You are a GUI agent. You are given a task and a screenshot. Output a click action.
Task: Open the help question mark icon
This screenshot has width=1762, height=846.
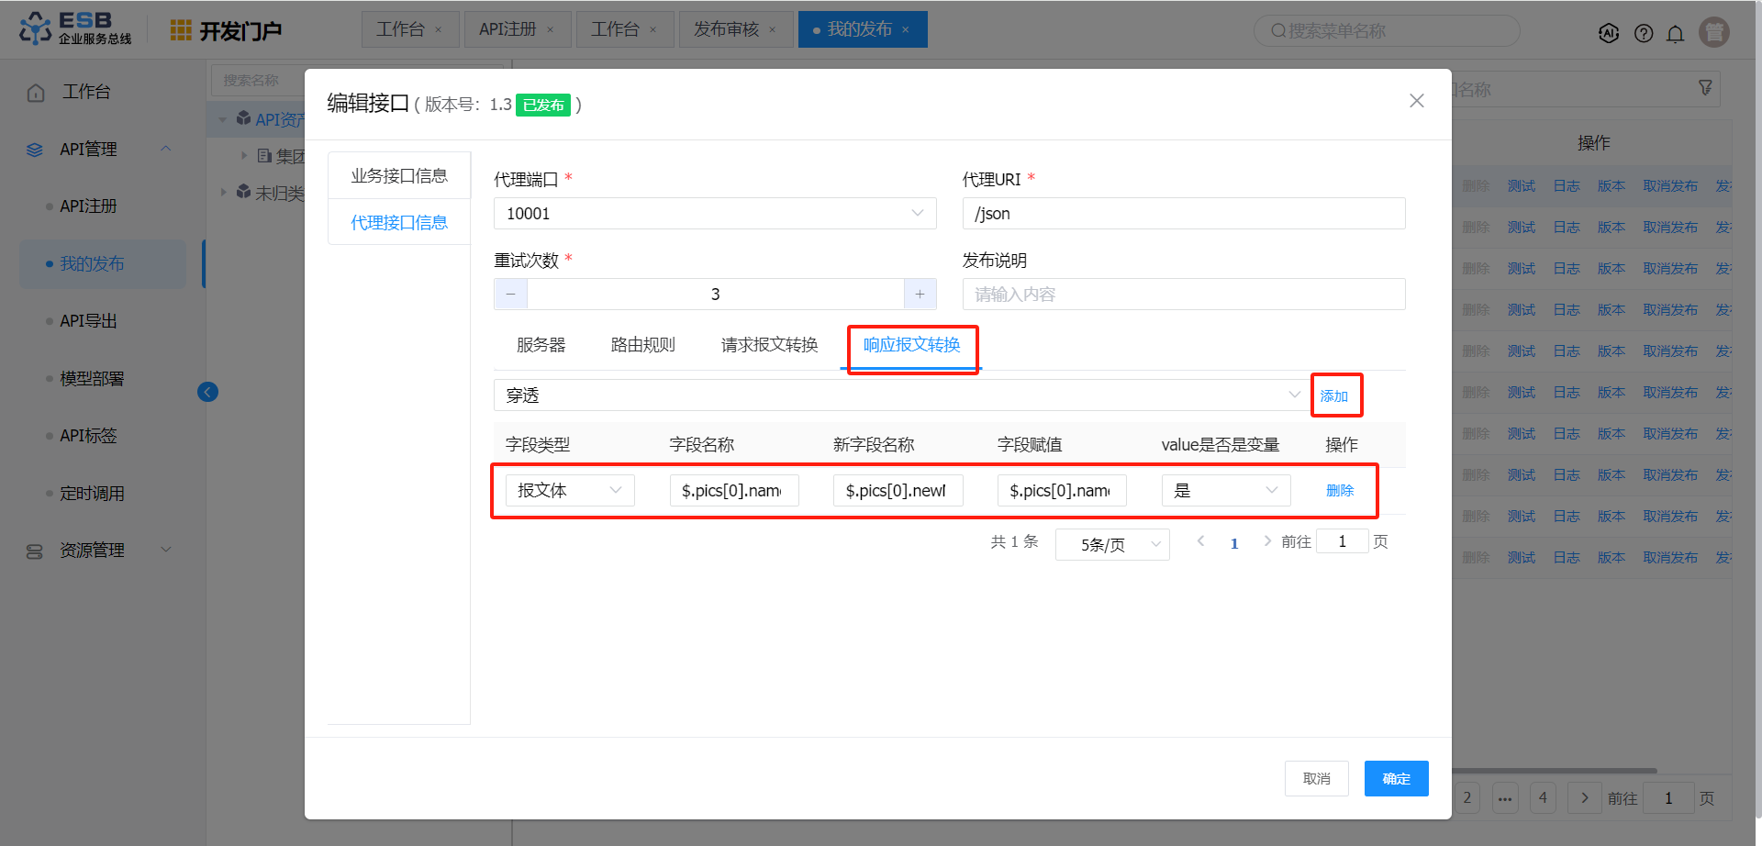click(x=1644, y=34)
